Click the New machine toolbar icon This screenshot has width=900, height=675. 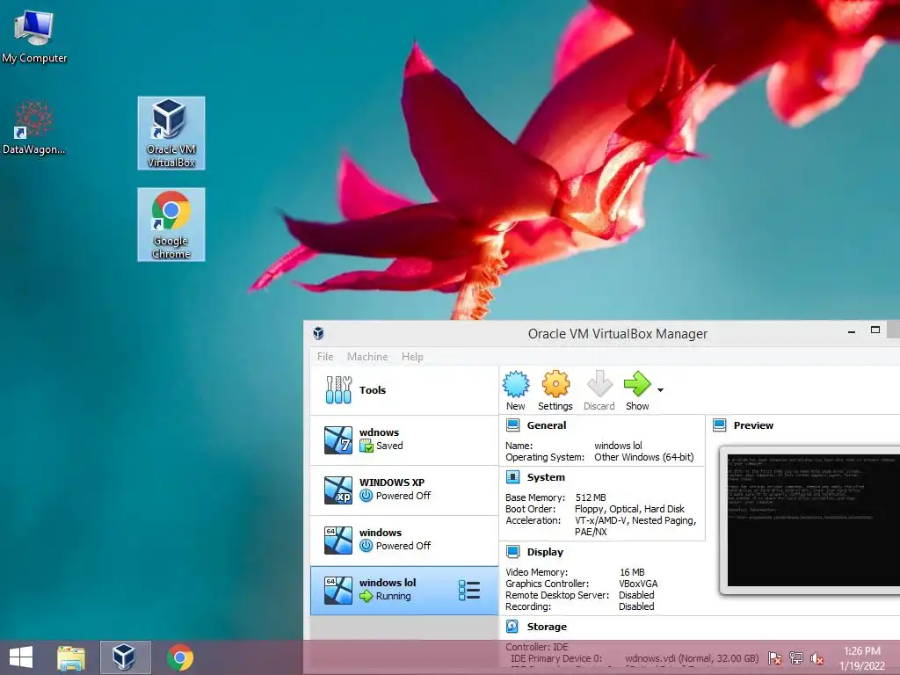515,385
